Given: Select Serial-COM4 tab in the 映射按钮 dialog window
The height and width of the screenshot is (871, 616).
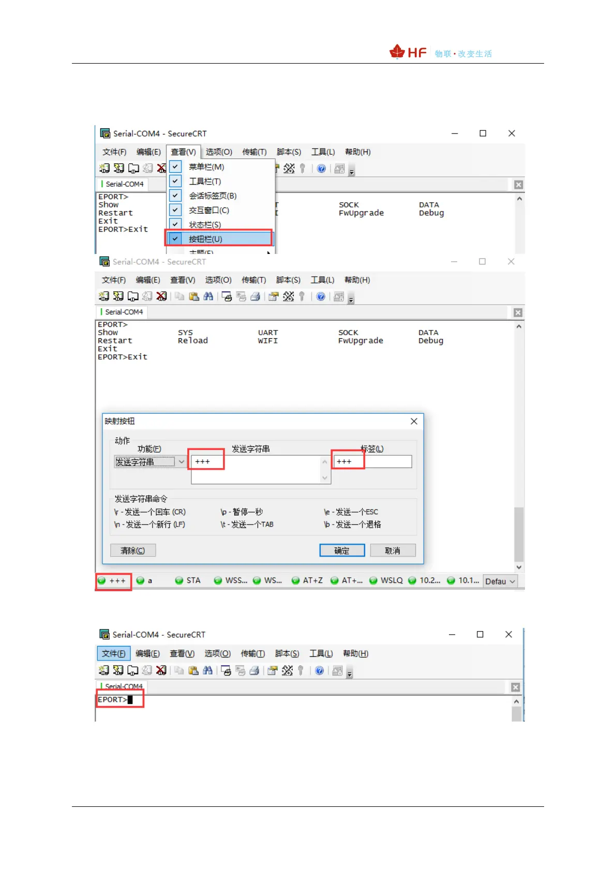Looking at the screenshot, I should pyautogui.click(x=123, y=312).
